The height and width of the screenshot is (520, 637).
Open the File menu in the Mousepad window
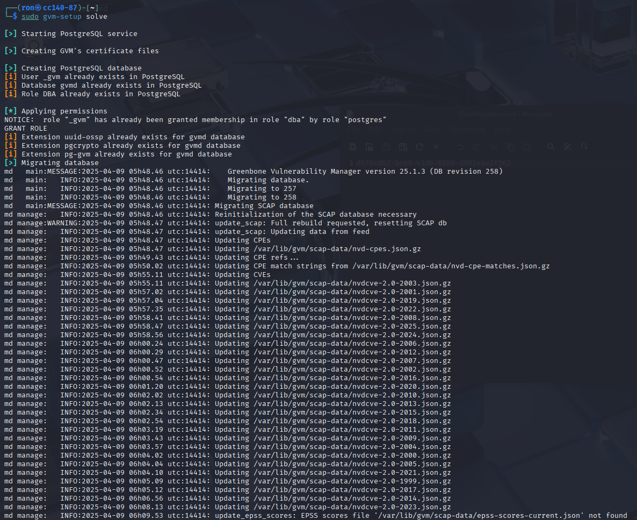353,130
